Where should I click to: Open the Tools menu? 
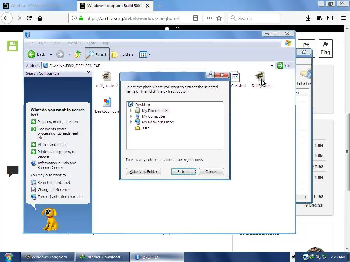(91, 43)
